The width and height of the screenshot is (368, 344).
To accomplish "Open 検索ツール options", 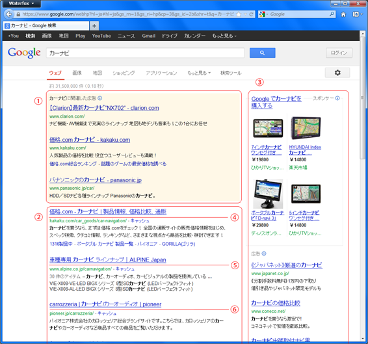I will coord(231,73).
